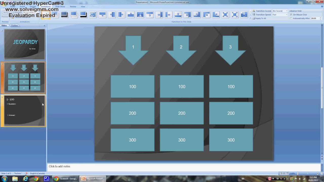Switch to the View ribbon tab
Viewport: 324px width, 182px height.
83,7
